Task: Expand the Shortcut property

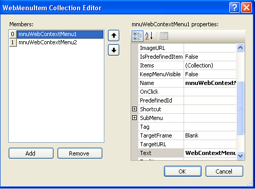Action: tap(135, 109)
